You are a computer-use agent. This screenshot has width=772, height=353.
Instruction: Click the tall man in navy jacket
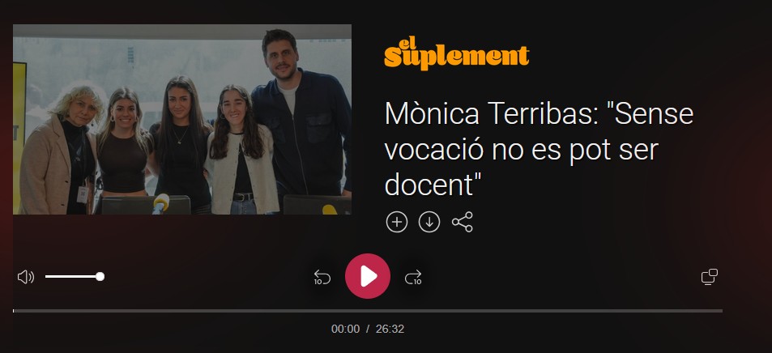301,123
